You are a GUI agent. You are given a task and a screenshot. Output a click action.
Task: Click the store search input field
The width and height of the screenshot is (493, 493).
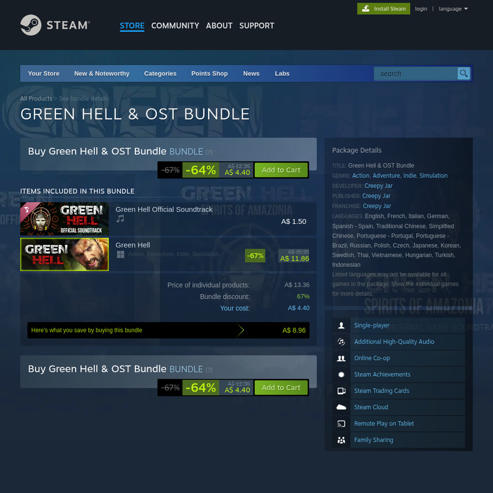(416, 73)
